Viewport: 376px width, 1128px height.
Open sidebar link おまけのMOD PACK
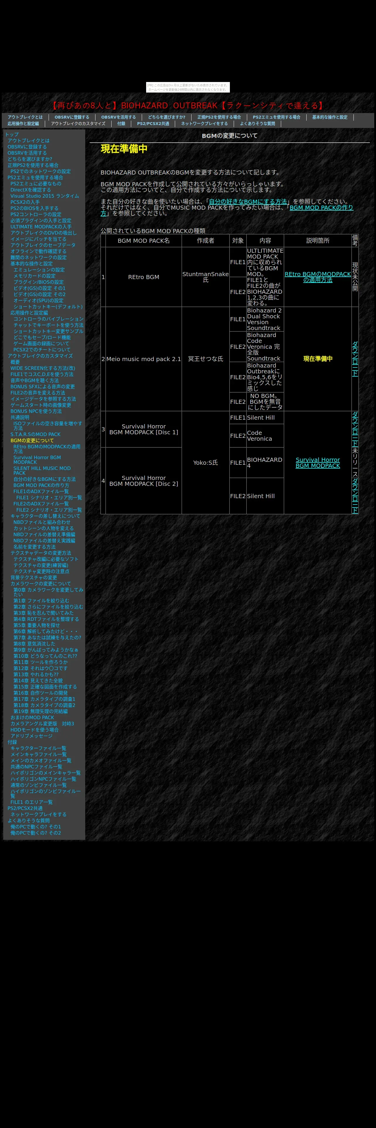[x=32, y=718]
